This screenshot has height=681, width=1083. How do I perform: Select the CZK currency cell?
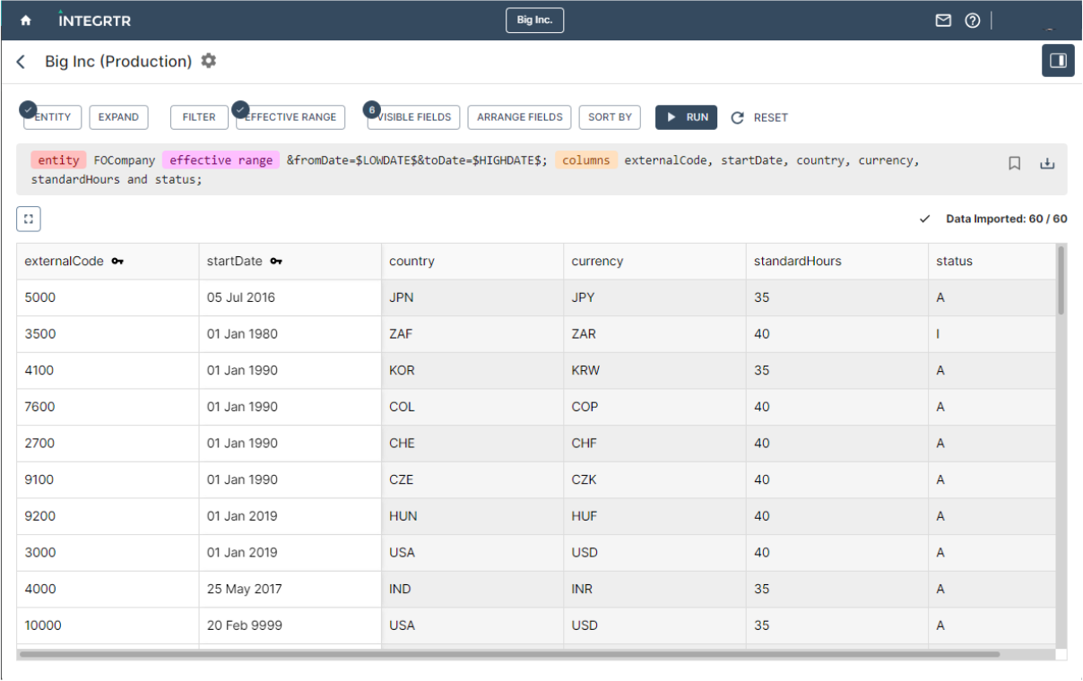coord(655,479)
